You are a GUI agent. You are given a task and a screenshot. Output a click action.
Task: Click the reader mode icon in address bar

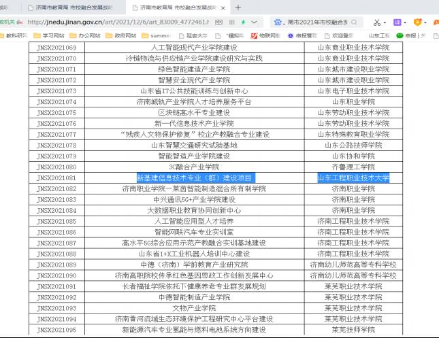pos(217,22)
